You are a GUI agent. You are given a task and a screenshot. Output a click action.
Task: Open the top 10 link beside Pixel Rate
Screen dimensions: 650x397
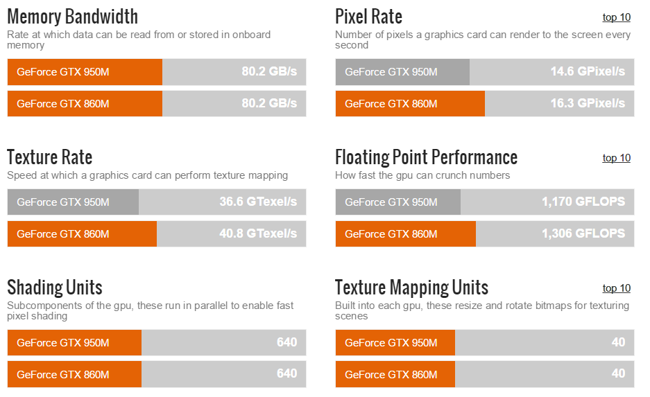[x=616, y=17]
